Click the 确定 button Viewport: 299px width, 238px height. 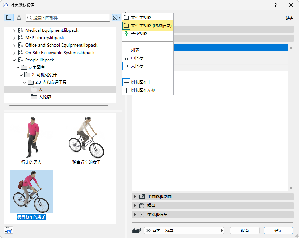click(x=278, y=231)
